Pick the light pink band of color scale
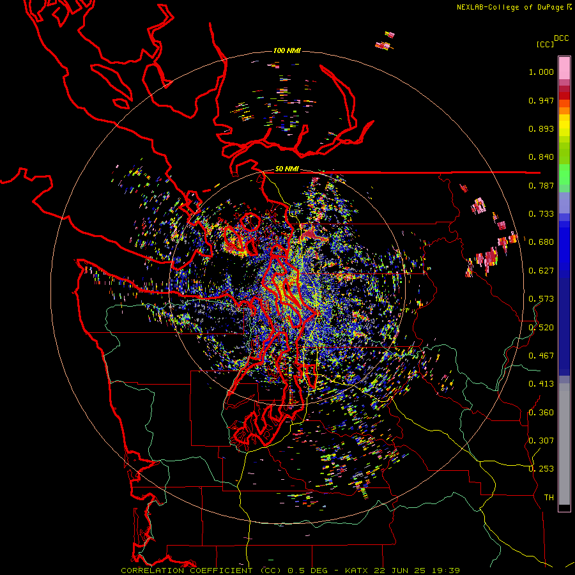The image size is (575, 575). pyautogui.click(x=564, y=68)
